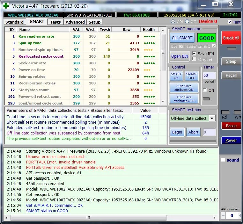
Task: Turn Auto Save attributes ON
Action: (x=184, y=88)
